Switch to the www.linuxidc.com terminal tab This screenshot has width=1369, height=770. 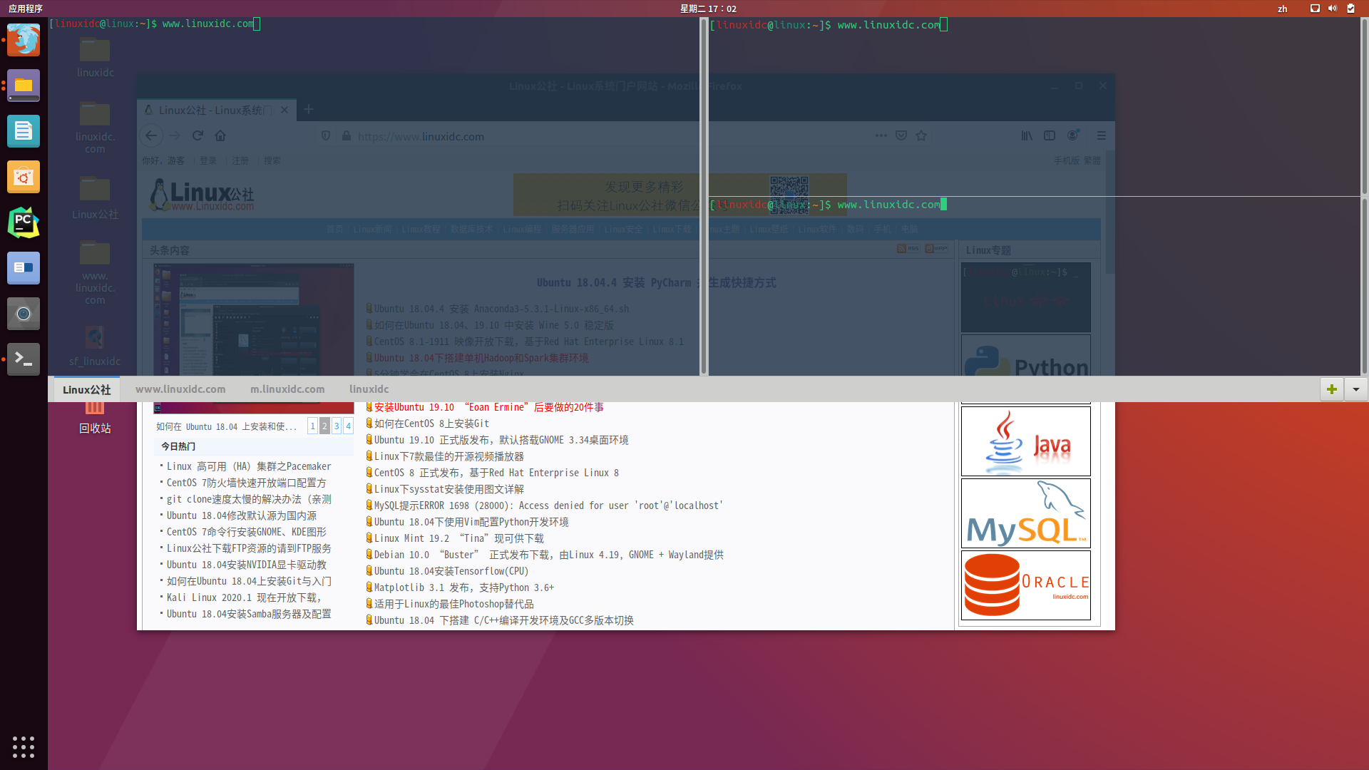[x=180, y=389]
